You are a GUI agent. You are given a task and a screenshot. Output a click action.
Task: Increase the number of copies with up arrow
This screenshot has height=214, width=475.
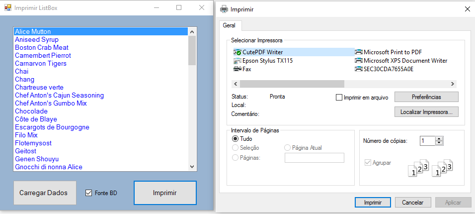coord(439,139)
